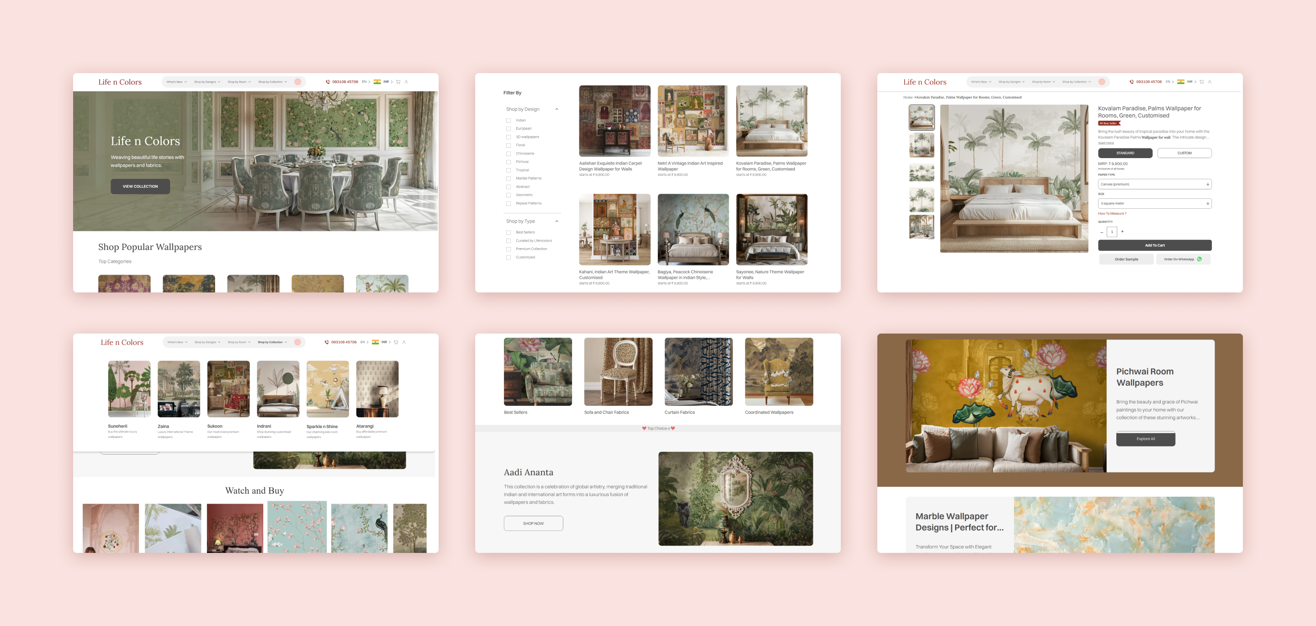Click highlighted Shop by Collection above Suneherii
The image size is (1316, 626).
tap(272, 342)
